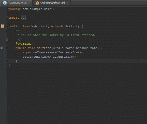Viewport: 147px width, 124px height.
Task: Click the R.layout.main reference
Action: [61, 57]
